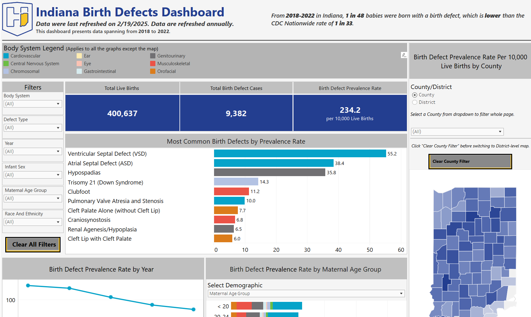Click the Ventricular Septal Defect bar
Screen dimensions: 531x317
point(300,154)
